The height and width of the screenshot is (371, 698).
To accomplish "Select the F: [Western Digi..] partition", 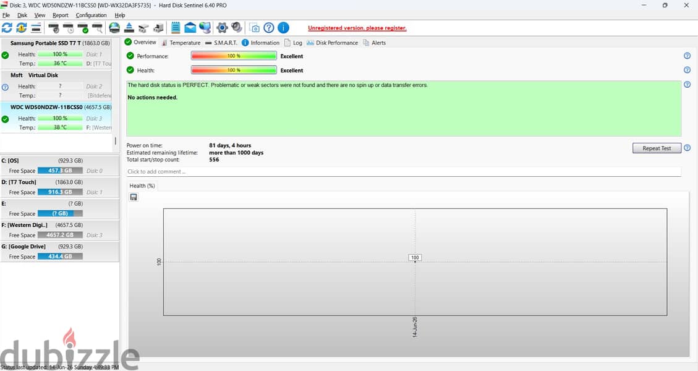I will [x=59, y=230].
